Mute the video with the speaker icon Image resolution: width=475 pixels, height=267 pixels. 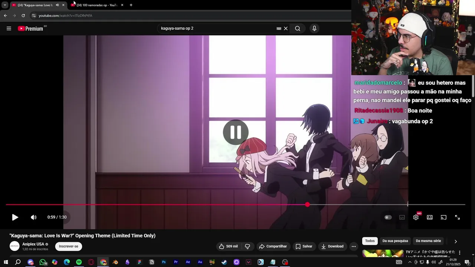point(33,217)
